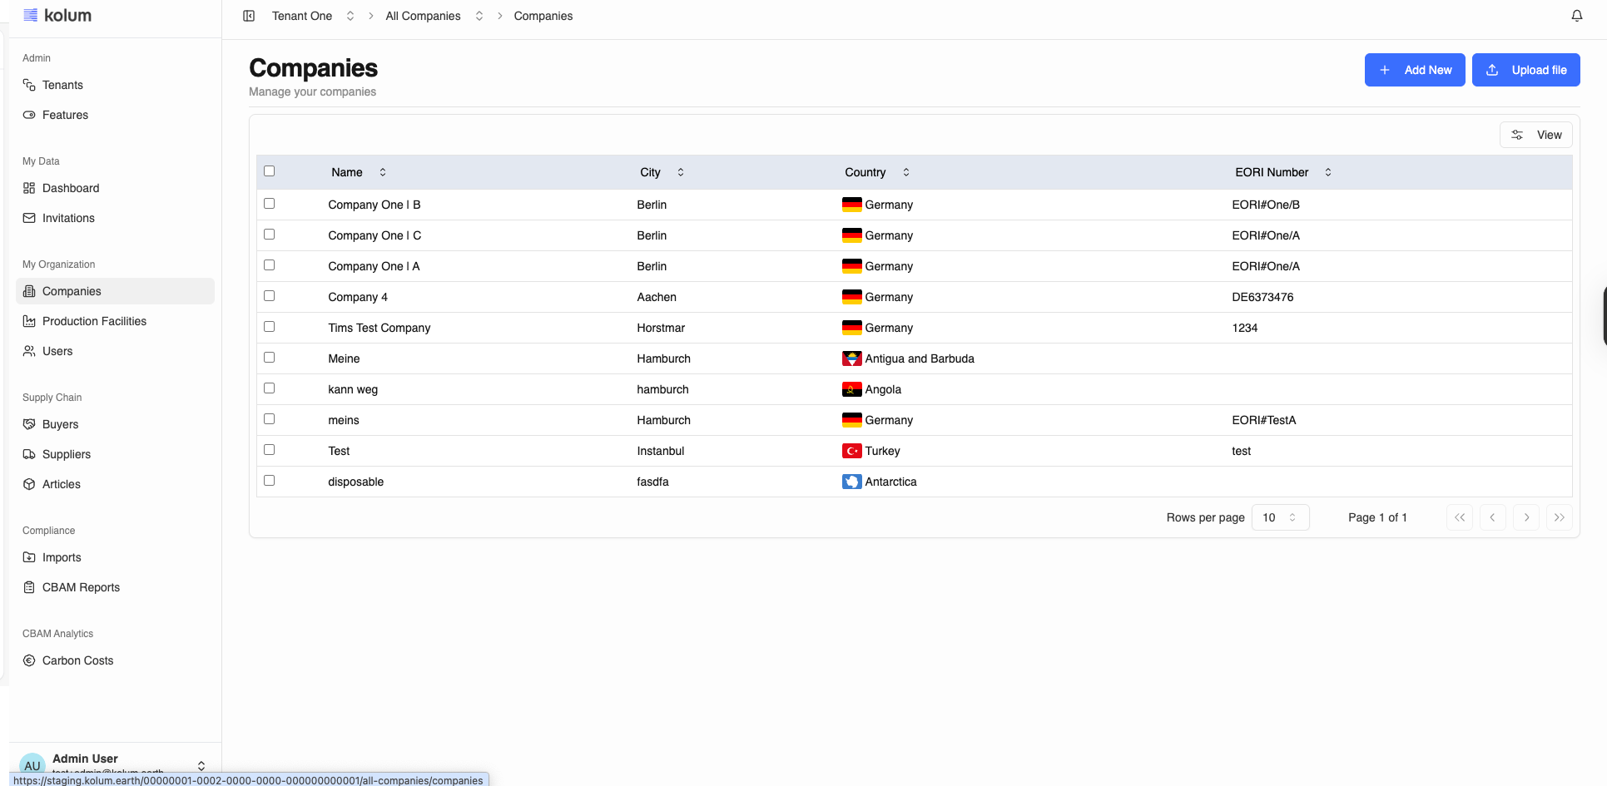1607x786 pixels.
Task: Jump to first page arrow
Action: tap(1459, 517)
